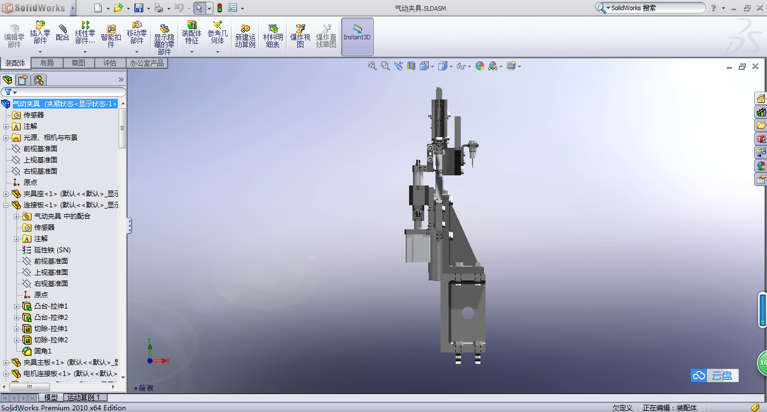
Task: Open dropdown arrow under 插入零部件
Action: tap(40, 52)
